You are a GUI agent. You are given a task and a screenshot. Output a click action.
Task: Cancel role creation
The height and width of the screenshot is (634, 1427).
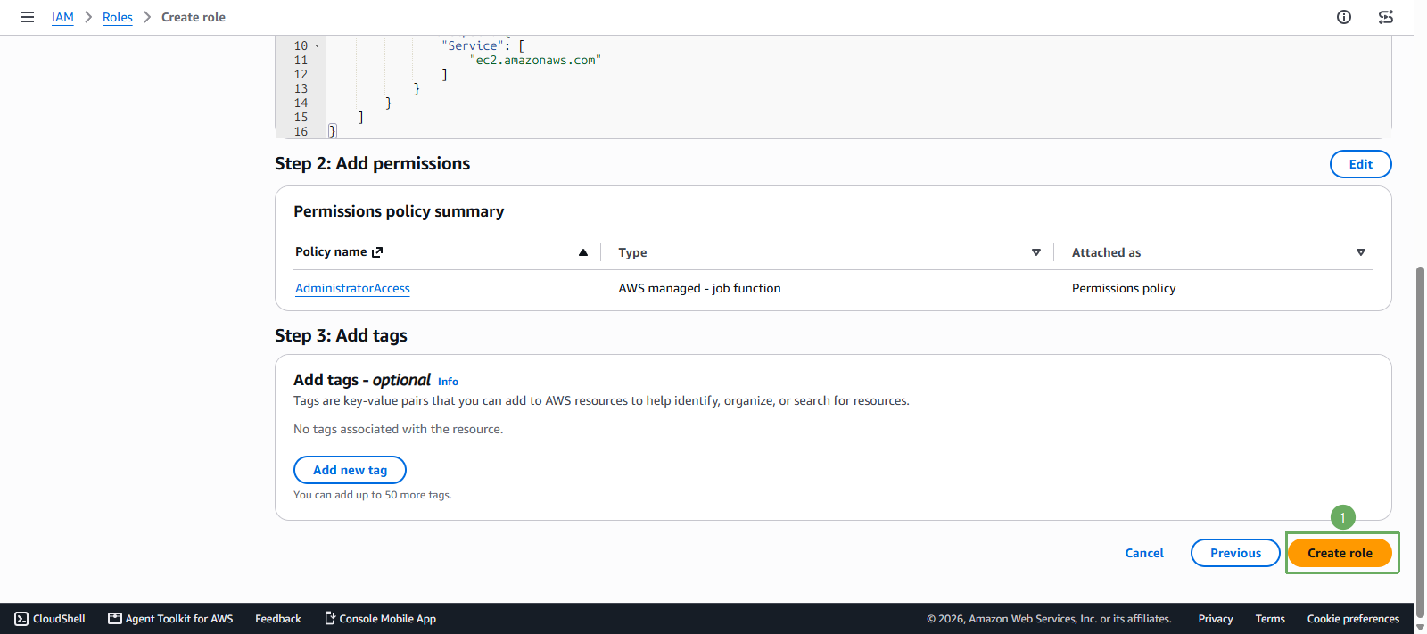coord(1144,553)
